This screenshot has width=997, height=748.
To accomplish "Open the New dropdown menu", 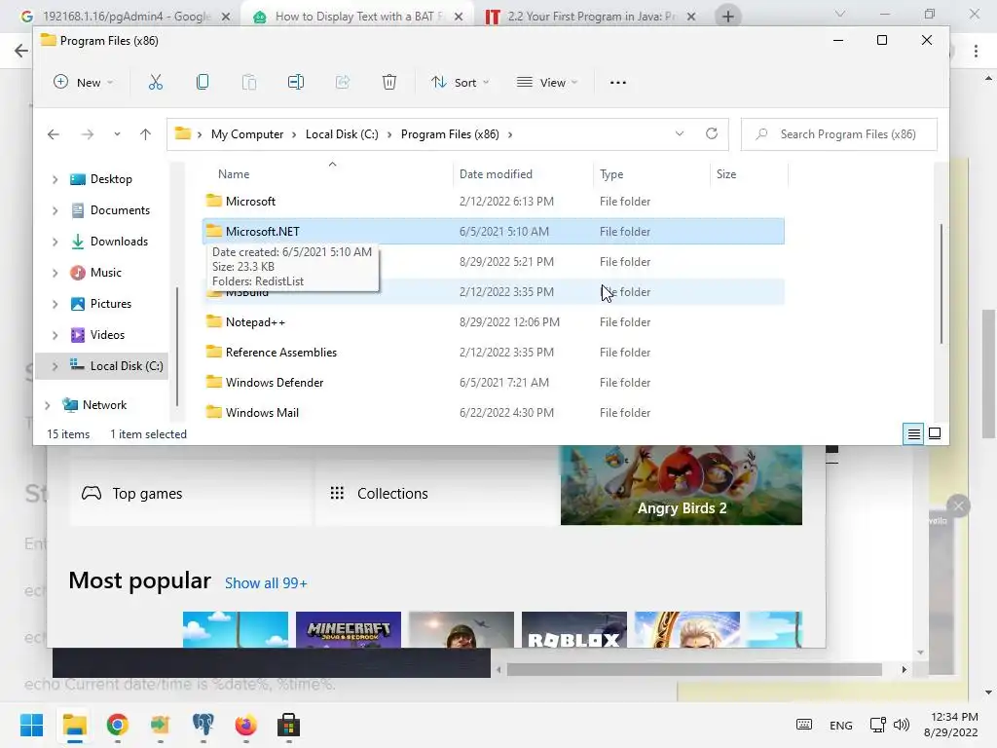I will pos(84,82).
